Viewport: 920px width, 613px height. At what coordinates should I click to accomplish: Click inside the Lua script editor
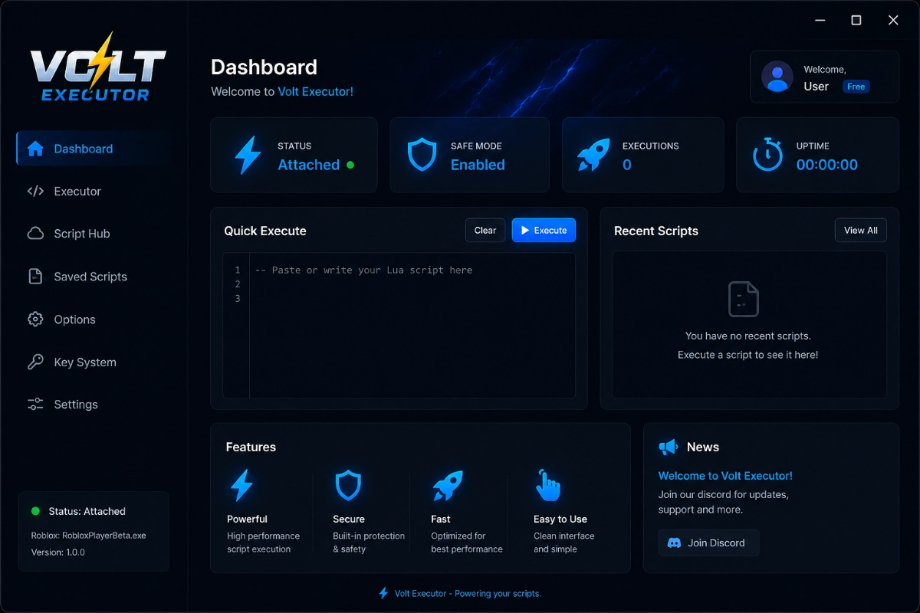[x=412, y=326]
